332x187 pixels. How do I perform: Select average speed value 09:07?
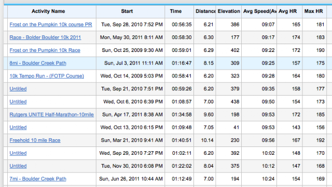click(x=268, y=24)
